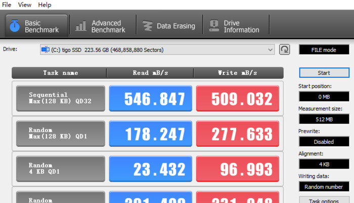The height and width of the screenshot is (203, 354).
Task: Toggle Prewrite Disabled setting
Action: tap(324, 142)
